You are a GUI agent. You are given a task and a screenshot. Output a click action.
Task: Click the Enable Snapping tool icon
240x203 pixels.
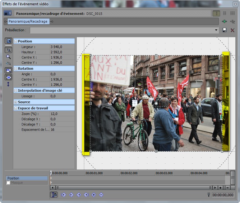8,64
